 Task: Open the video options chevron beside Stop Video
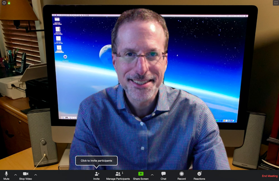36,175
